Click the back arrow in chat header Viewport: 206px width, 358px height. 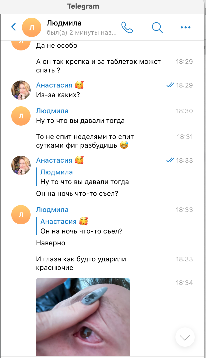[x=13, y=27]
